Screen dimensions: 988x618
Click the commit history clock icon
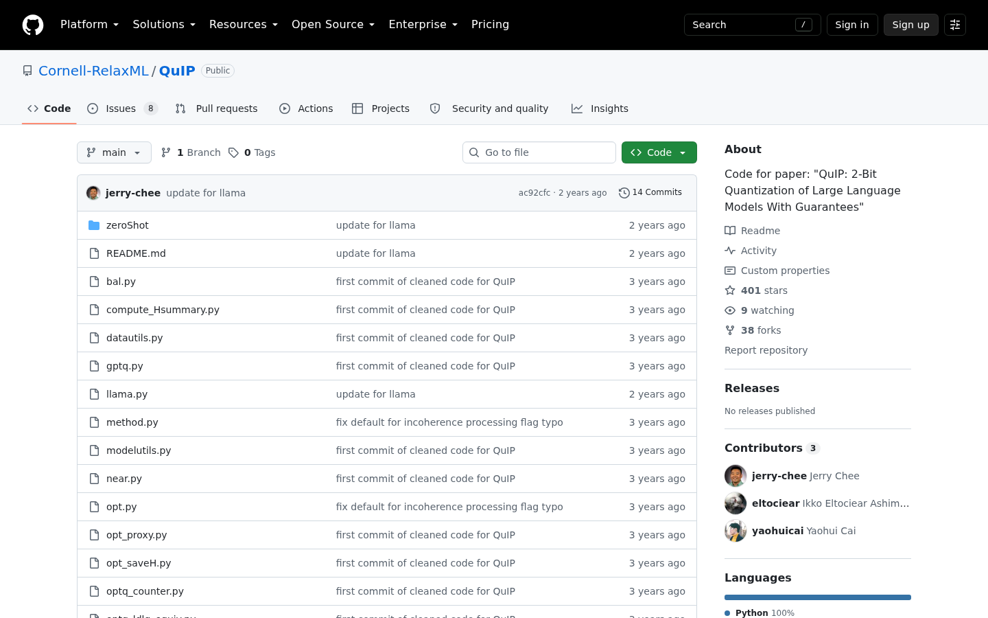[624, 193]
